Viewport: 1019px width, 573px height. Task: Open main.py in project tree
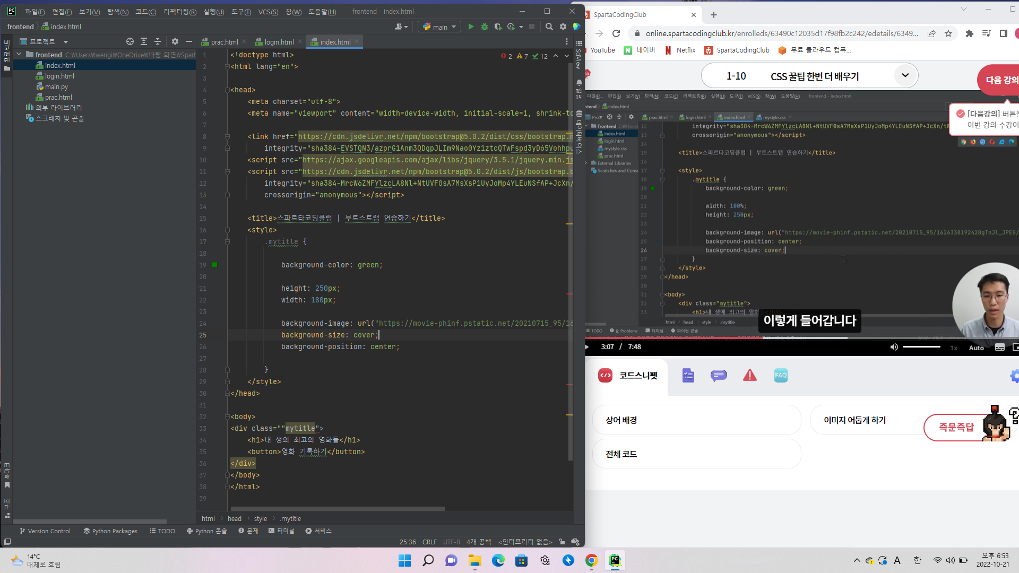coord(56,86)
